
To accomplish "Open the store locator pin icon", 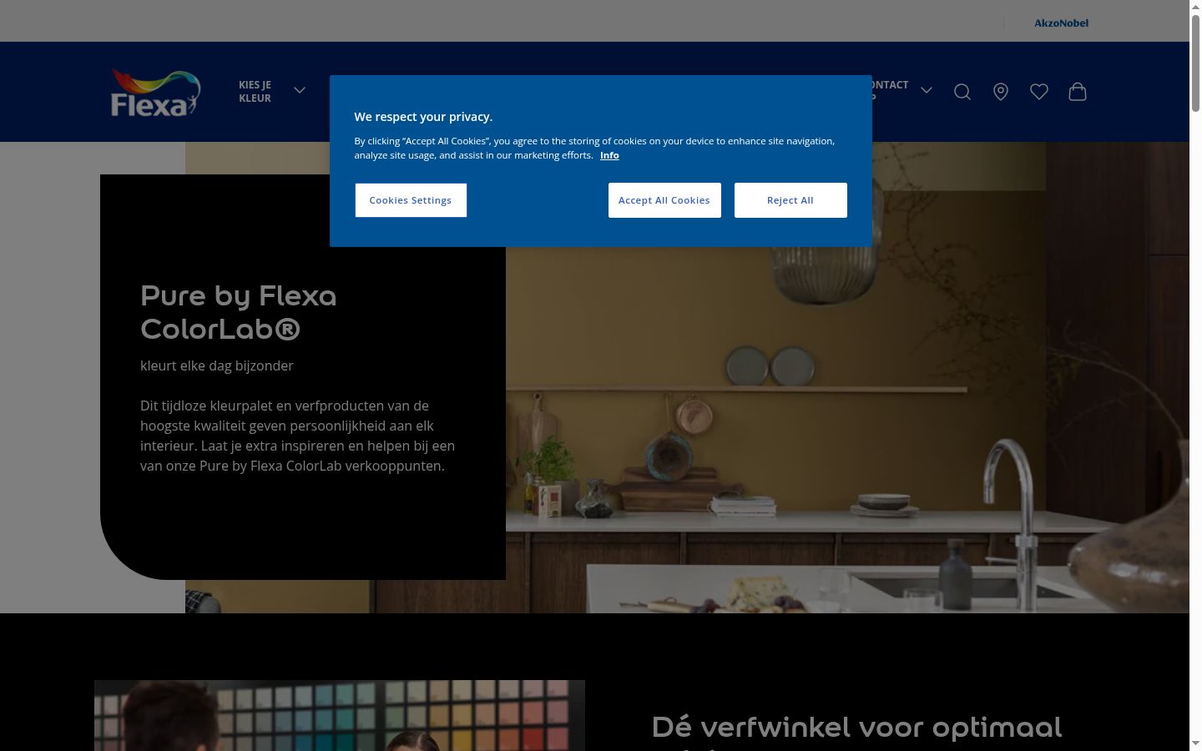I will coord(1001,92).
